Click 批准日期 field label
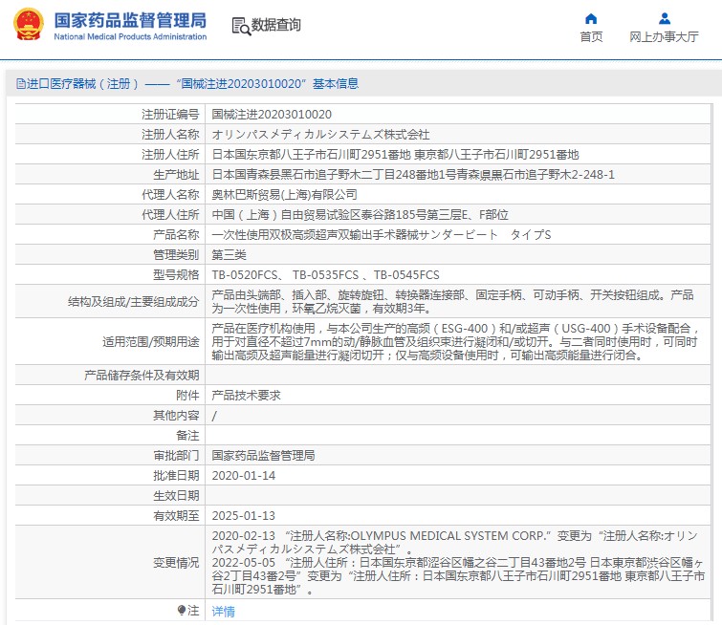The width and height of the screenshot is (722, 625). click(176, 476)
